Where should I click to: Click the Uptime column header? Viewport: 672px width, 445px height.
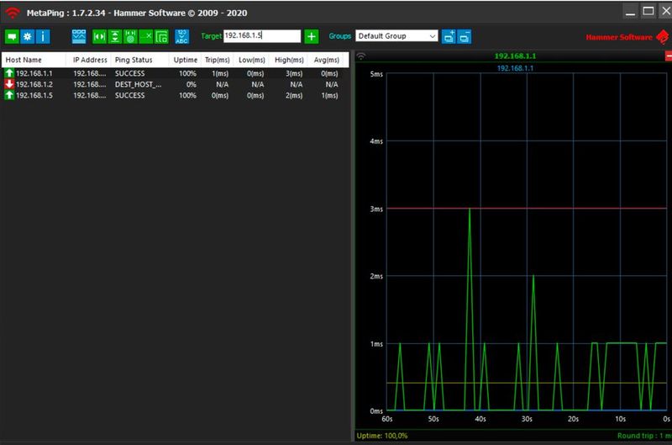point(184,61)
